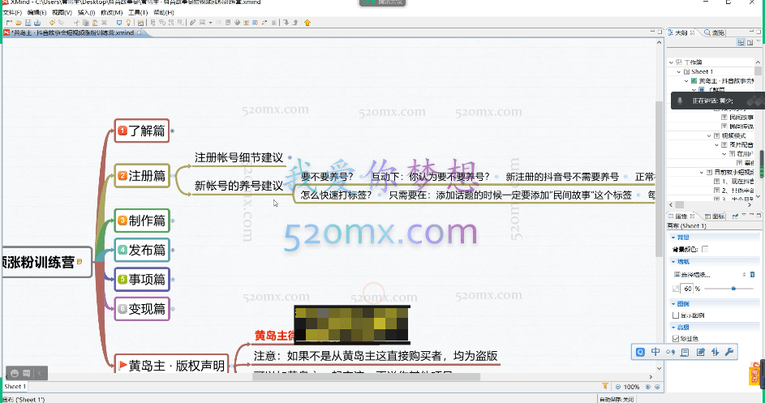Open the 插入(I) menu
This screenshot has height=403, width=765.
coord(86,12)
